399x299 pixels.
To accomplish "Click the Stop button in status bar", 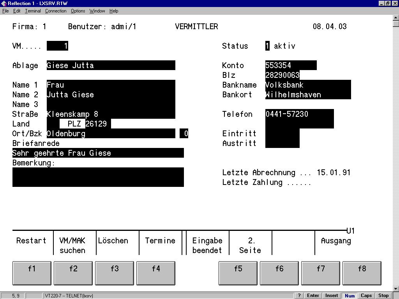I will point(383,295).
